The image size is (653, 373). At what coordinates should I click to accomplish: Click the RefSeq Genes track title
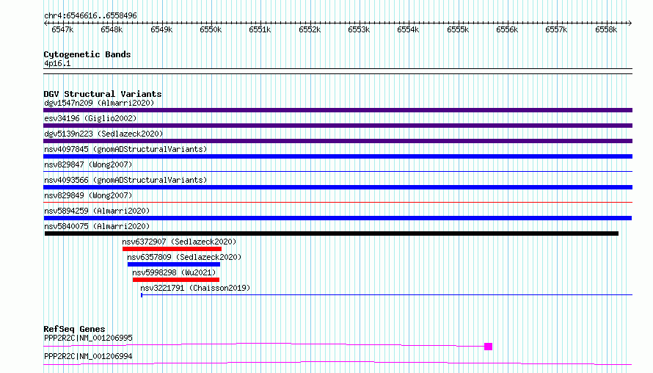[74, 329]
